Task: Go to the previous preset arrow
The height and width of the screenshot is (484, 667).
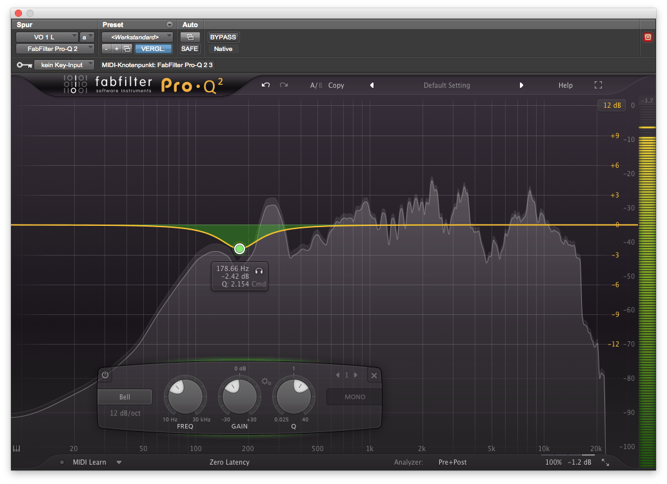Action: [x=372, y=85]
